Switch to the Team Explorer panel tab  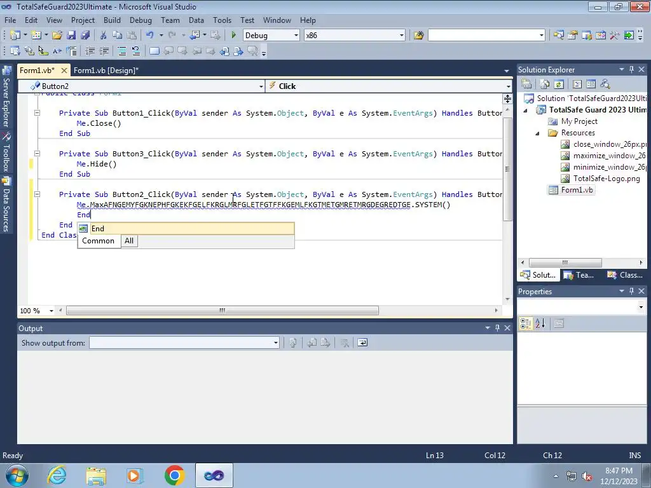[580, 275]
